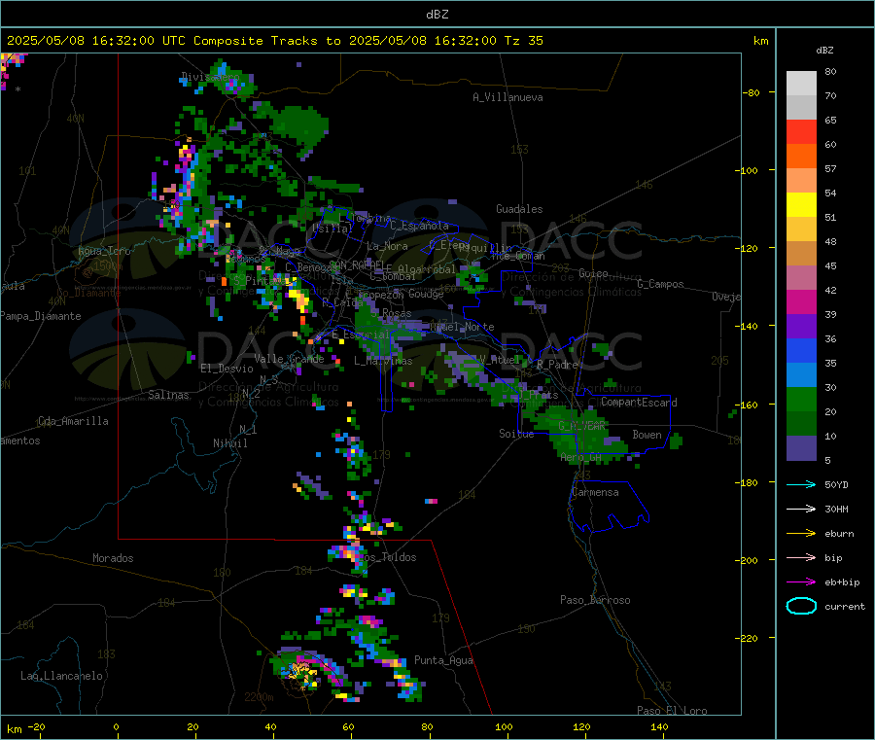Click the yellow timestamp 'Composite Tracks' header
This screenshot has width=875, height=740.
[x=274, y=41]
